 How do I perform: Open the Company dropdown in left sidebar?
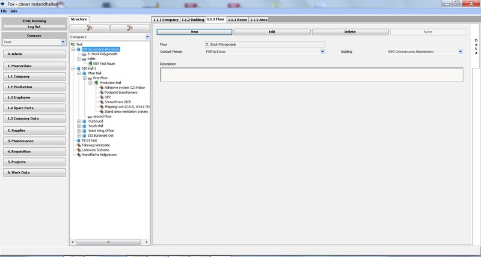point(63,42)
